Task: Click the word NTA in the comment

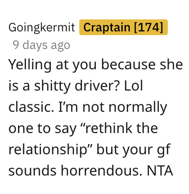Action: click(160, 170)
